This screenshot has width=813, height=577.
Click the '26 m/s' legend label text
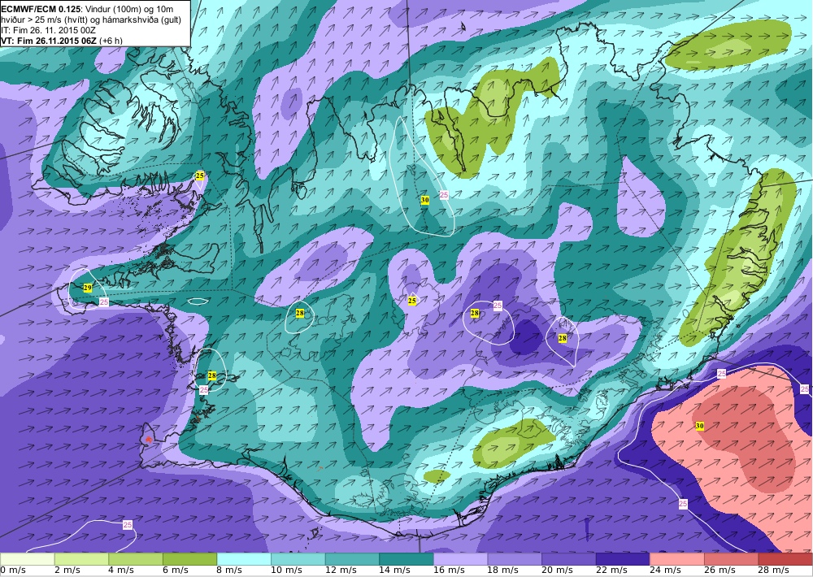pos(720,570)
